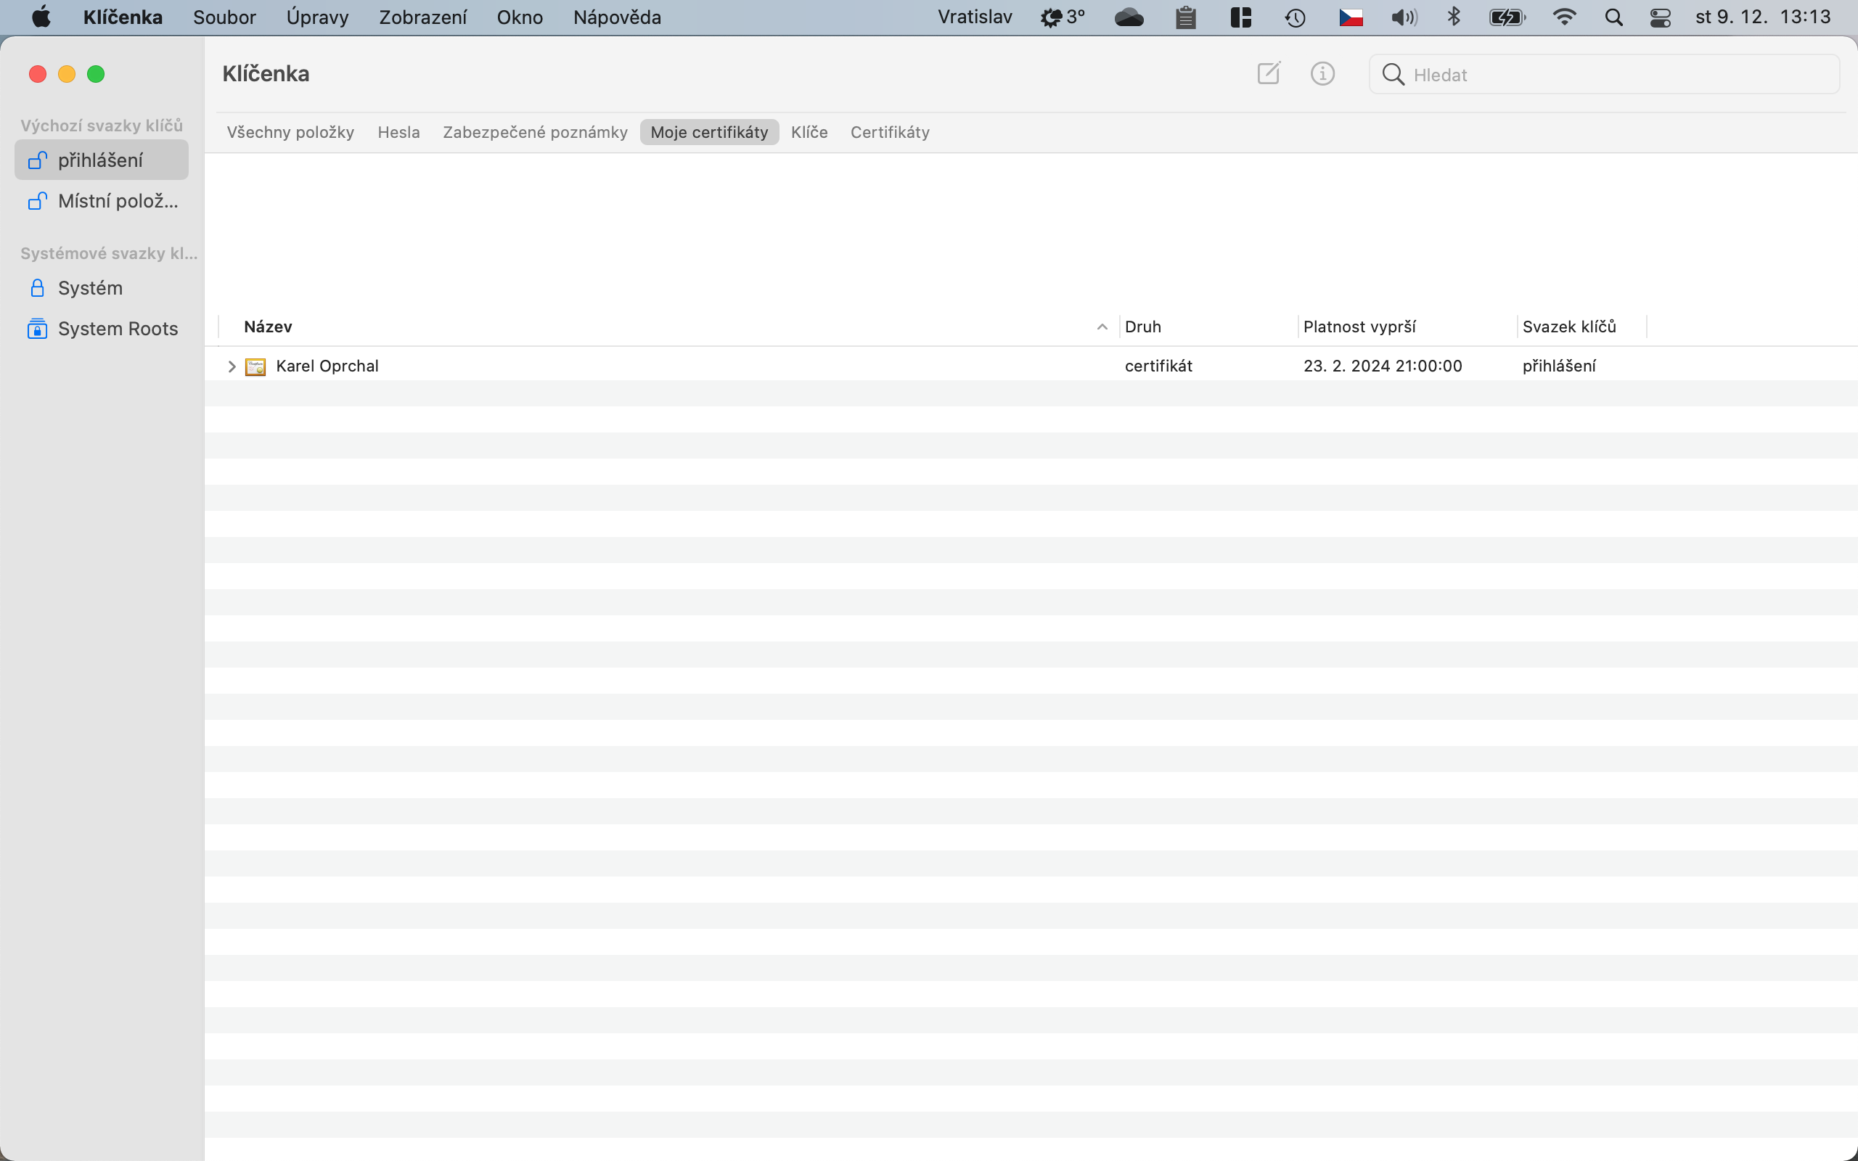Click the compose new item icon
The width and height of the screenshot is (1858, 1161).
(1269, 74)
